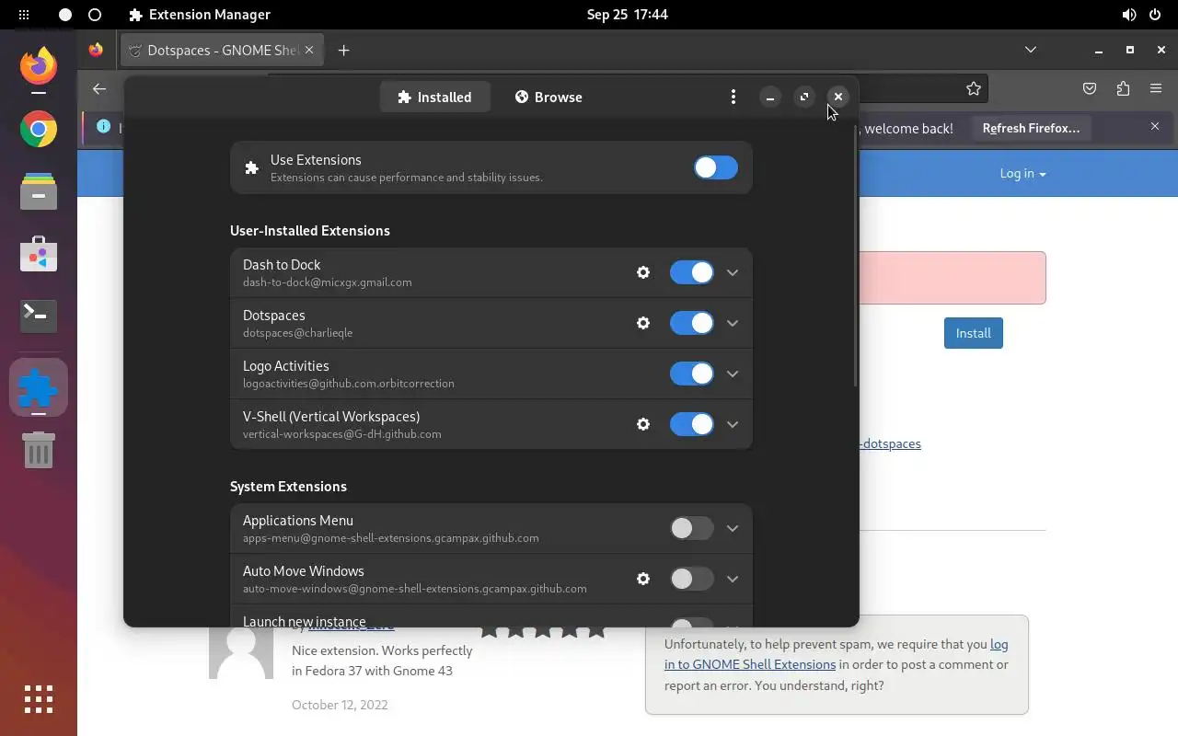Bookmark page with star icon in Firefox

tap(974, 89)
